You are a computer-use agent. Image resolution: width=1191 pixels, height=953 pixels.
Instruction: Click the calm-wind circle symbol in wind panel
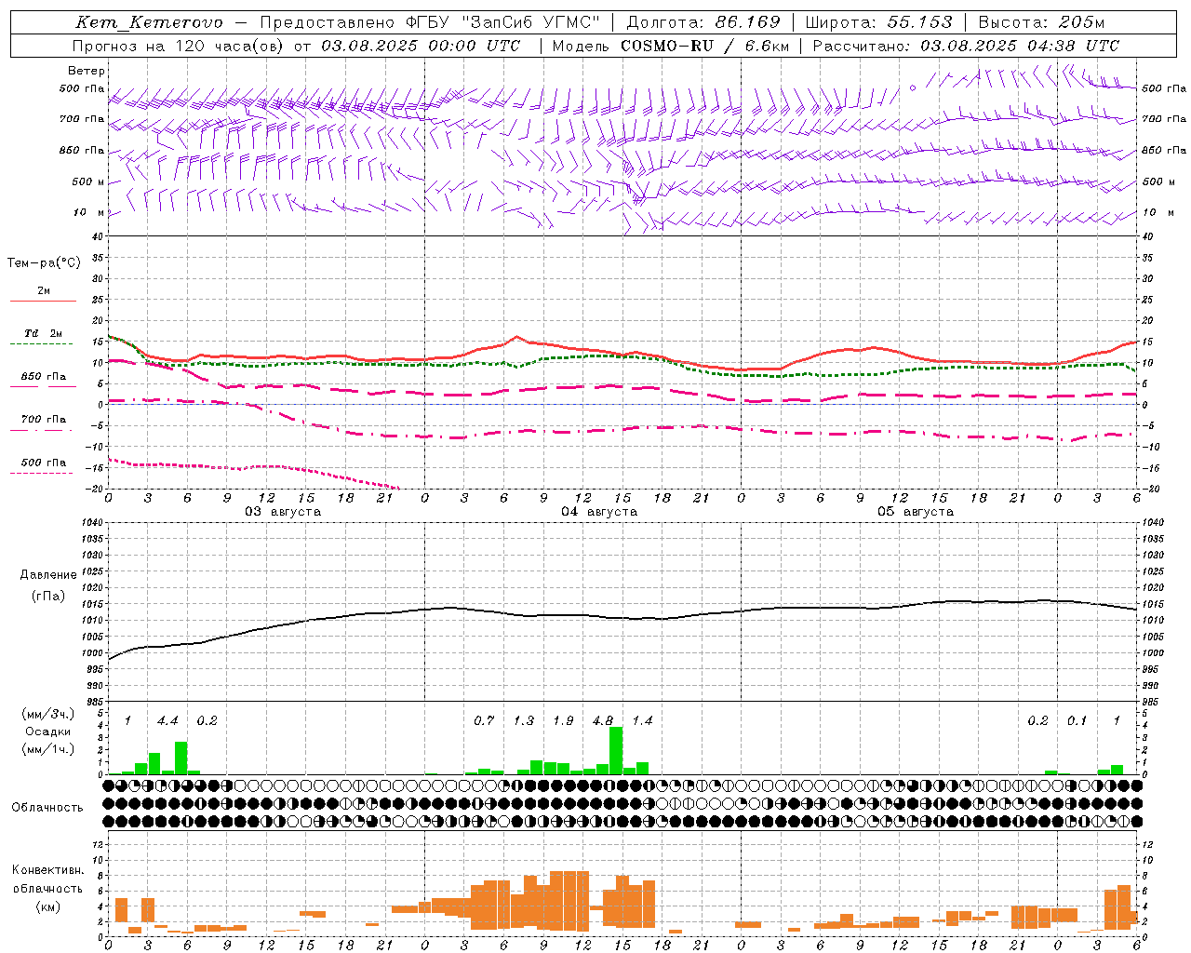tap(913, 87)
